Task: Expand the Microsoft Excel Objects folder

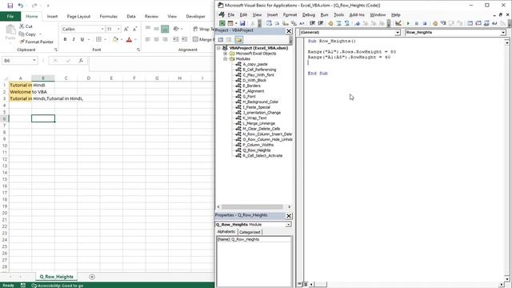Action: click(x=226, y=54)
